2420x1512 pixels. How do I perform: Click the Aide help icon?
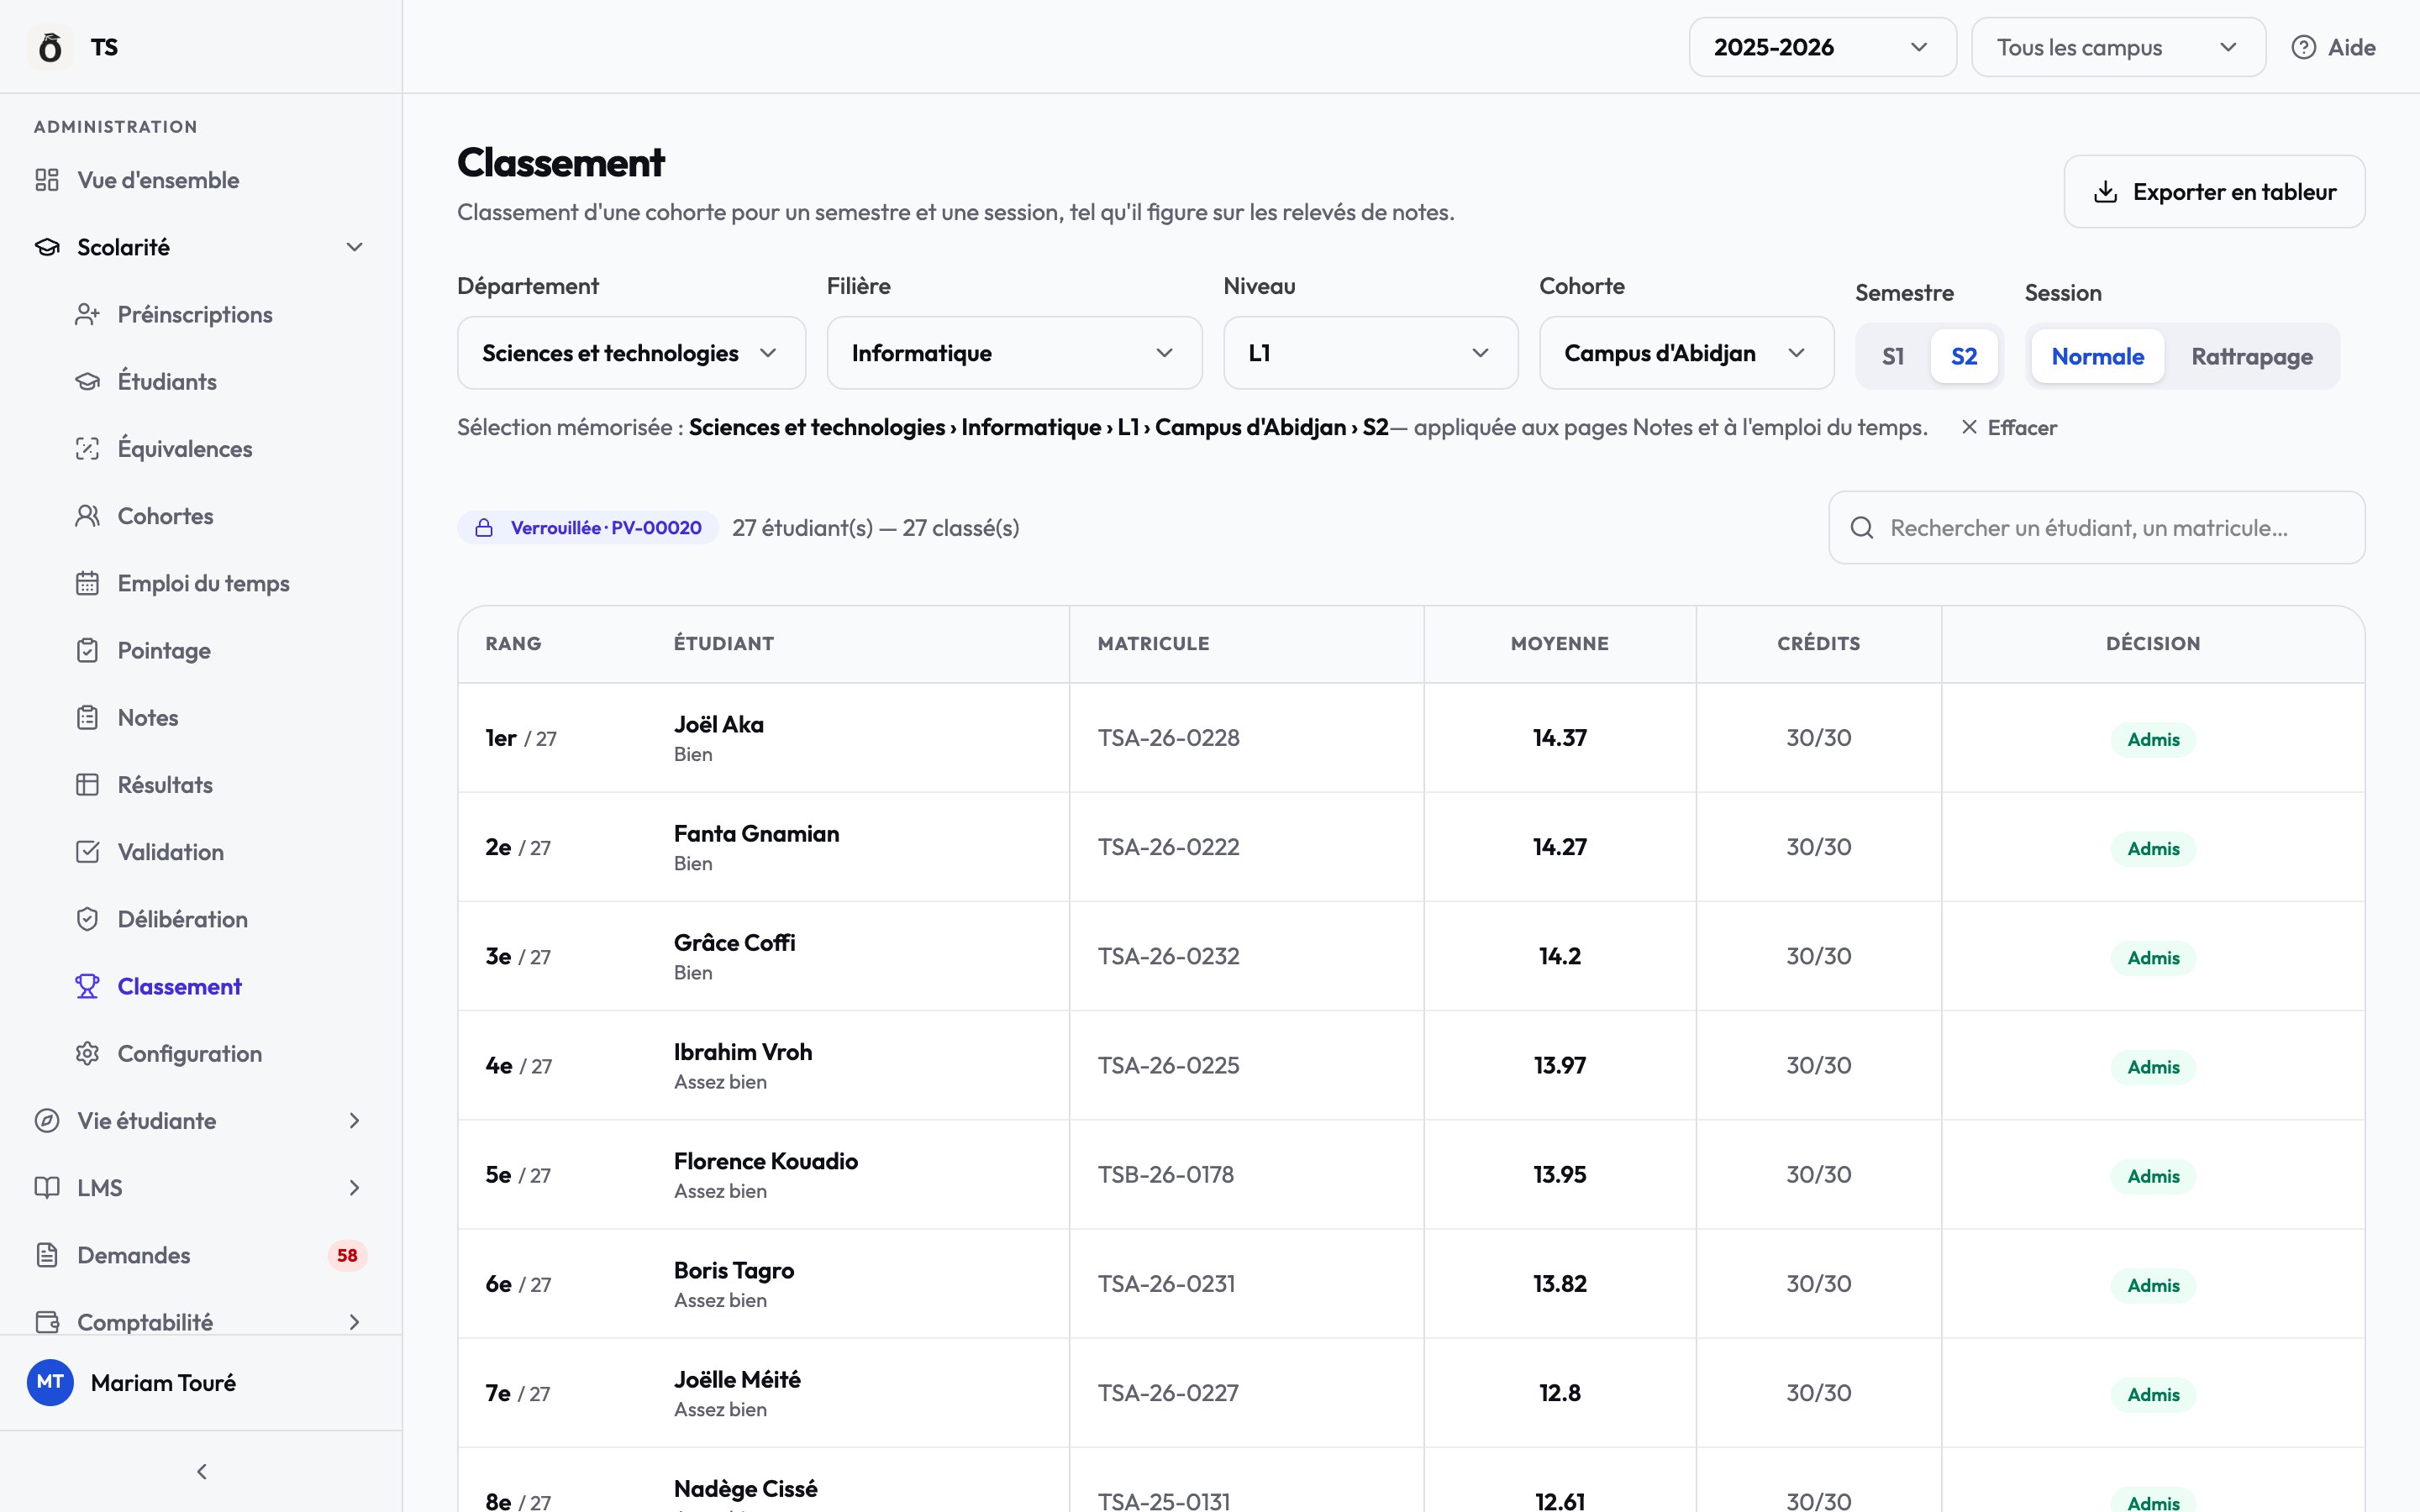[x=2303, y=47]
